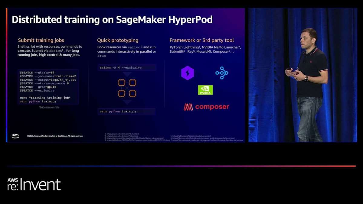
Task: Open the docs.mosaicml.com composer footnote link
Action: click(207, 140)
